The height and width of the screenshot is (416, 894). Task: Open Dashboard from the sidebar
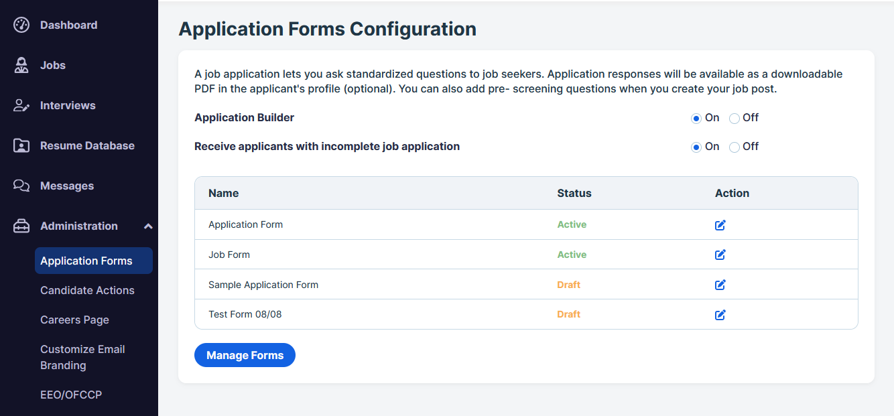pos(68,25)
